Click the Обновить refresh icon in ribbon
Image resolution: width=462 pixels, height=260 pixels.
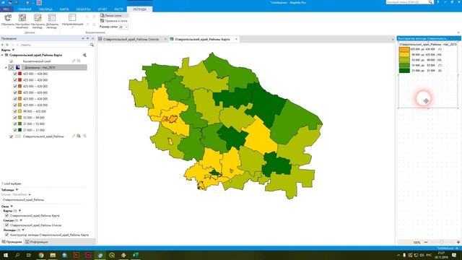(8, 17)
